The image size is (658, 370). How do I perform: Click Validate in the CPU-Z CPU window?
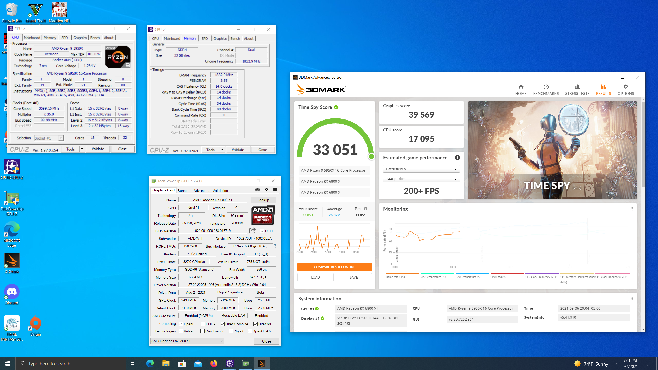[98, 149]
